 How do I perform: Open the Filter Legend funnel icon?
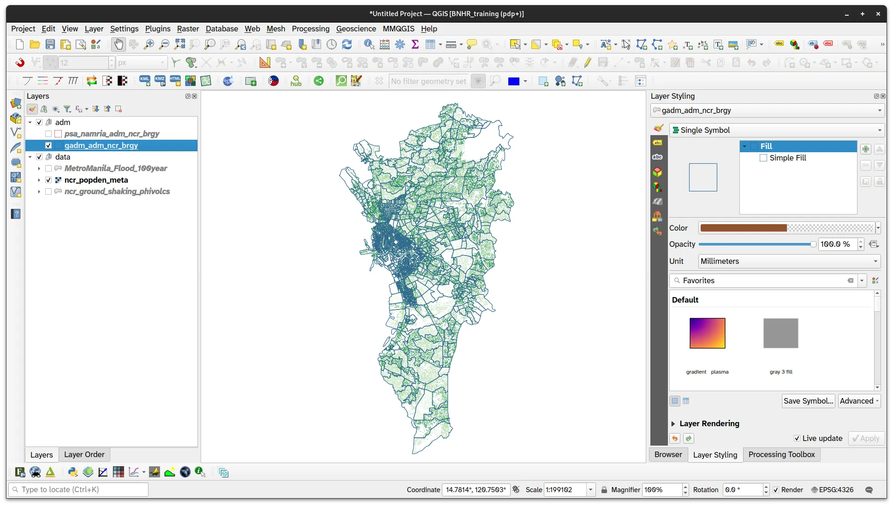pos(67,109)
